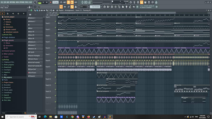Select Timpanis in the picker list
This screenshot has width=212, height=119.
[35, 76]
